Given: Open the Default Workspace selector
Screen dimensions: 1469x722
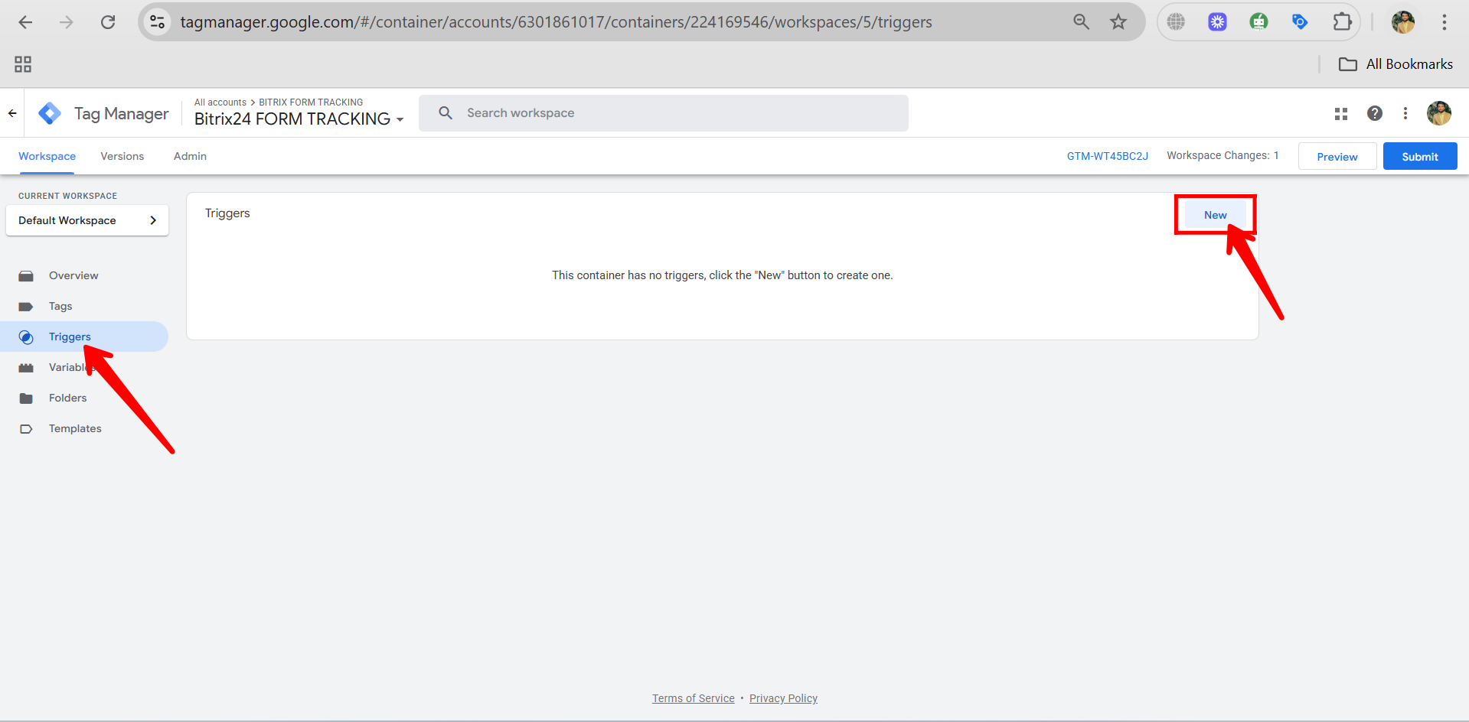Looking at the screenshot, I should click(87, 220).
